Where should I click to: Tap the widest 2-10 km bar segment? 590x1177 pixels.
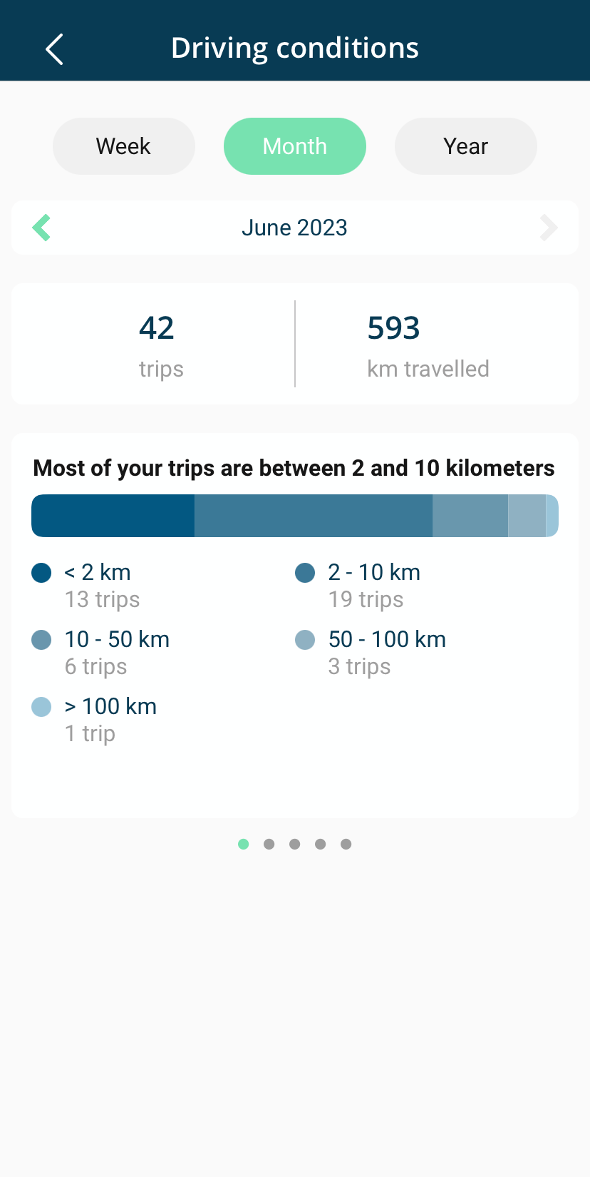click(x=314, y=516)
